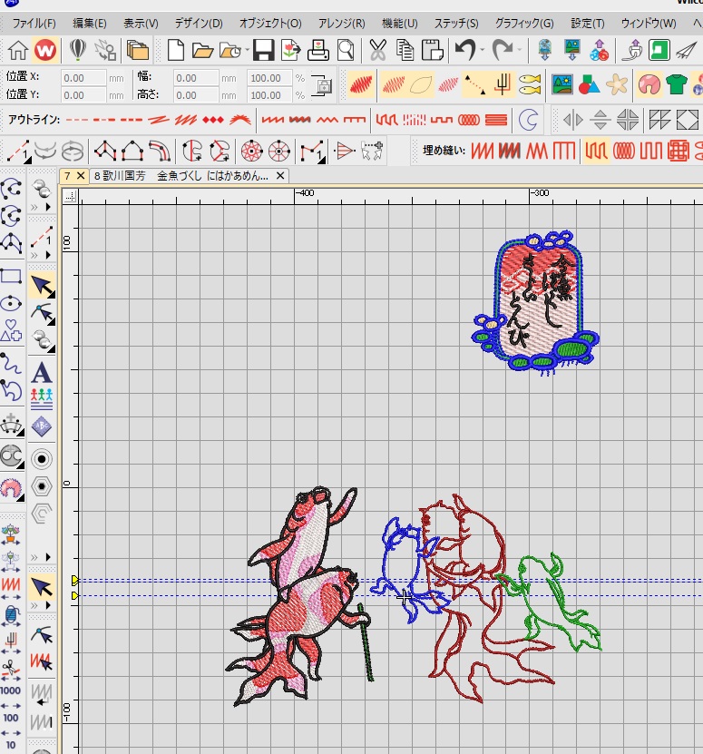This screenshot has height=754, width=703.
Task: Toggle the highlighted tatami fill stitch type
Action: pos(596,151)
